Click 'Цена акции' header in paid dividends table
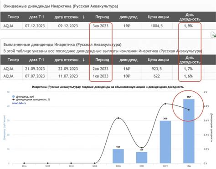This screenshot has height=169, width=216. (158, 60)
